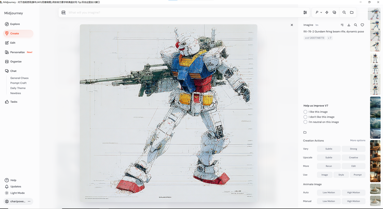Open the lines menu icon beside Imagine
383x209 pixels.
(342, 25)
